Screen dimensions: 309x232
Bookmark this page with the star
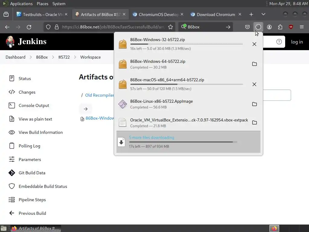[170, 27]
